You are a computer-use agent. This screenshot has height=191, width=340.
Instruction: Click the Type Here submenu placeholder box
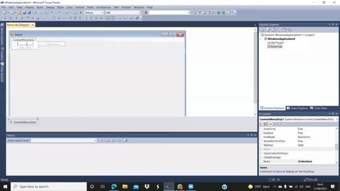52,44
